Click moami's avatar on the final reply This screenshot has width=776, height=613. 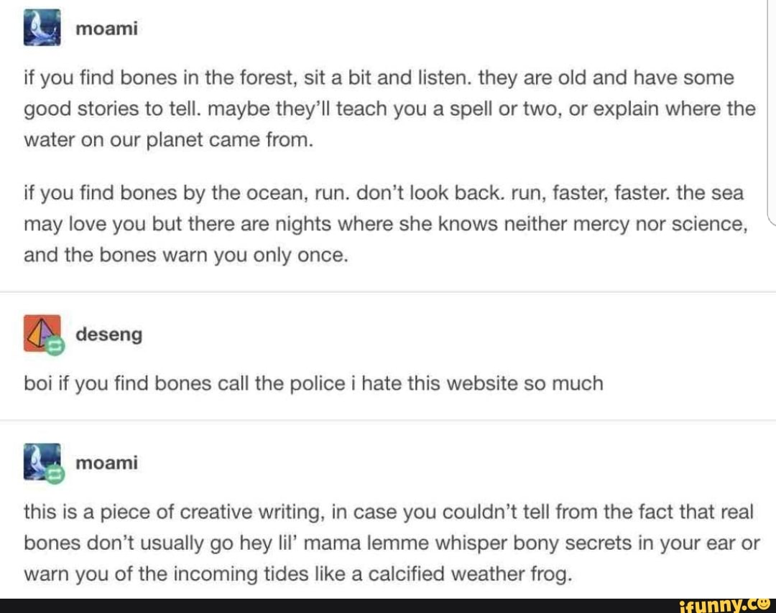pyautogui.click(x=40, y=460)
